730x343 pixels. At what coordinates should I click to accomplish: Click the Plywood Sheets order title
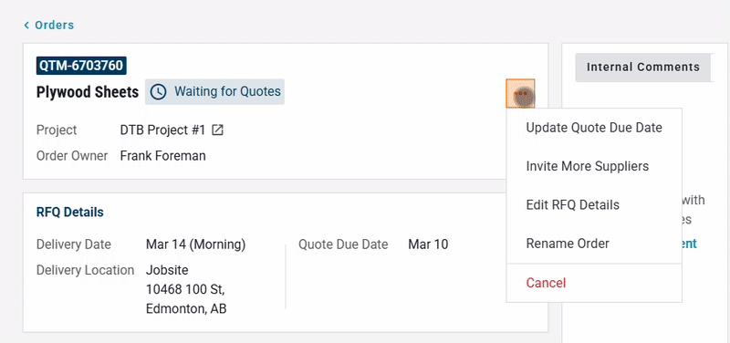88,92
